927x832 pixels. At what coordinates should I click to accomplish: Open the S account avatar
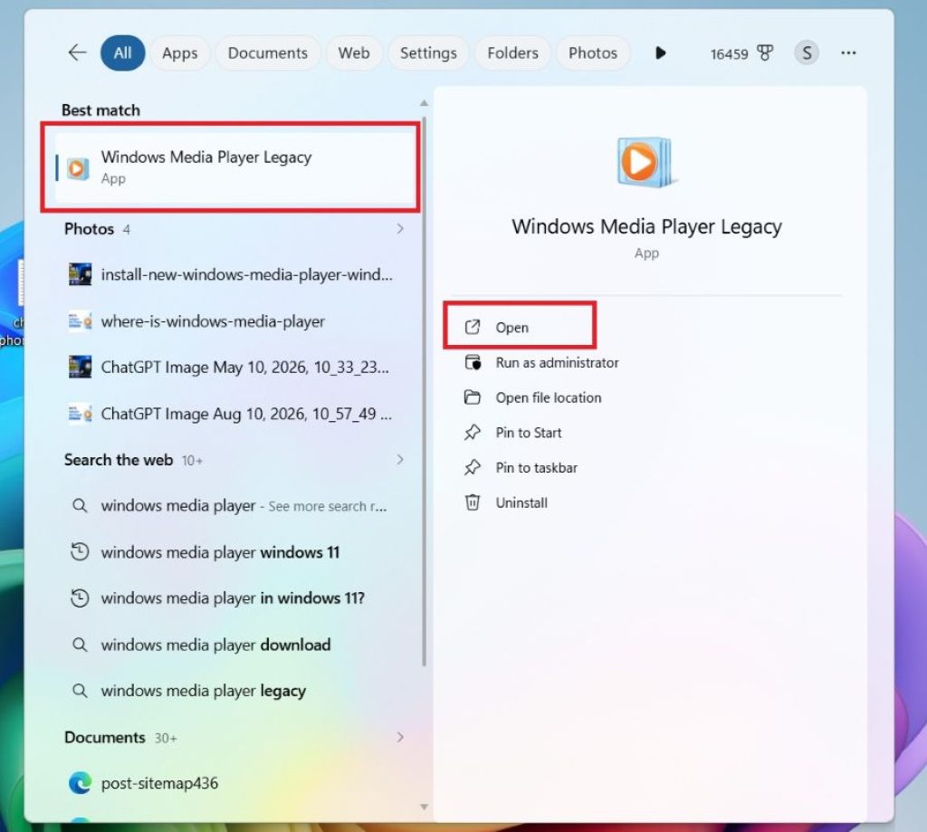807,53
